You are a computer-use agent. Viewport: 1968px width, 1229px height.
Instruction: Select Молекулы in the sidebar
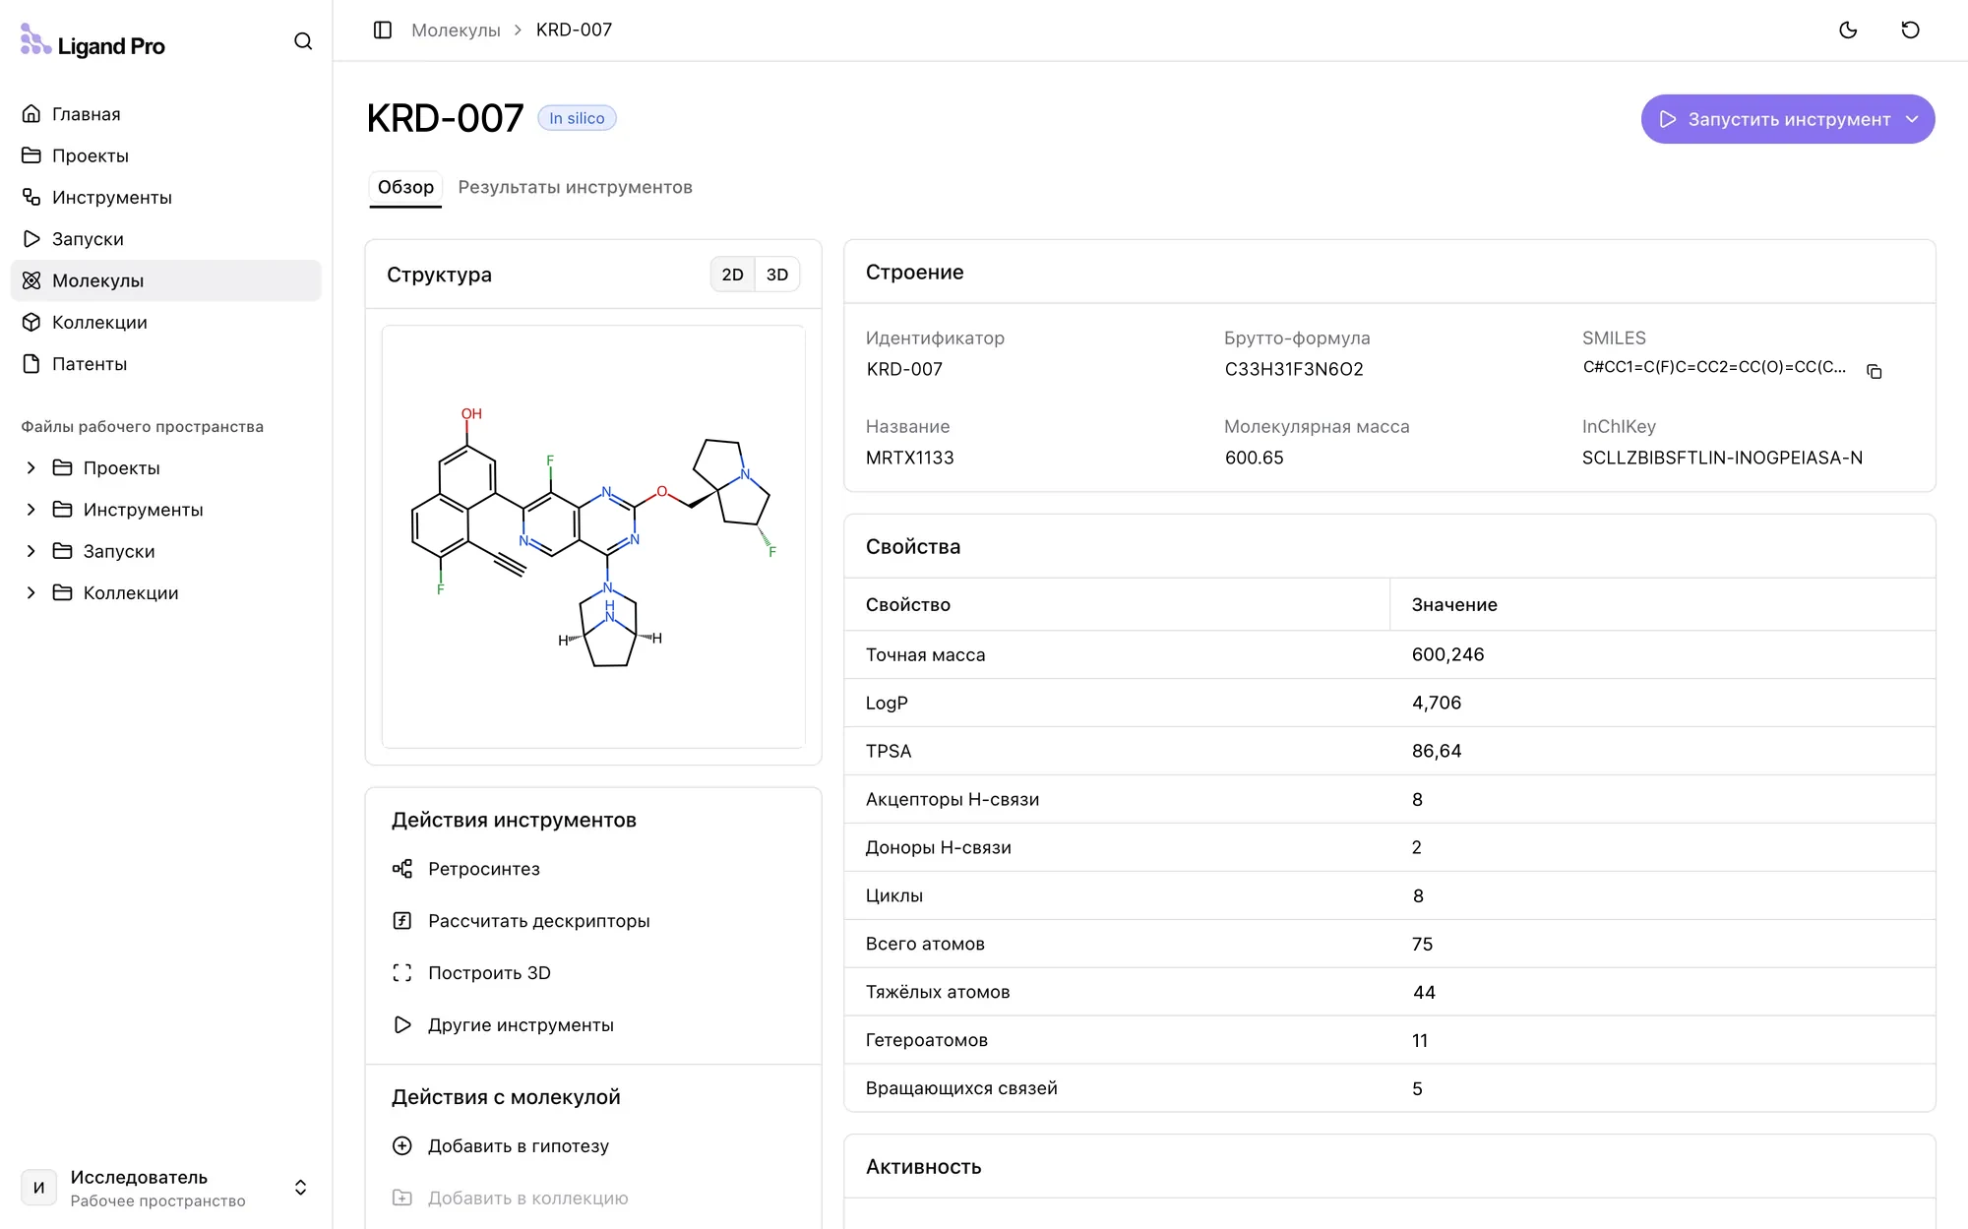pos(165,280)
